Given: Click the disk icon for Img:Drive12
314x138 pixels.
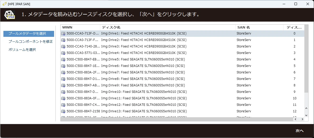Looking at the screenshot, I should click(63, 105).
